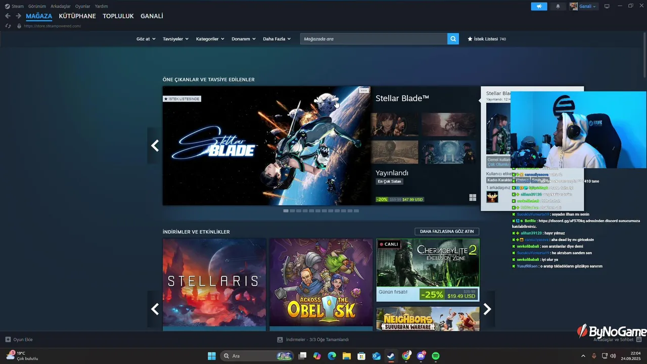Click Oyun Ekle plus icon
This screenshot has width=647, height=364.
coord(8,340)
